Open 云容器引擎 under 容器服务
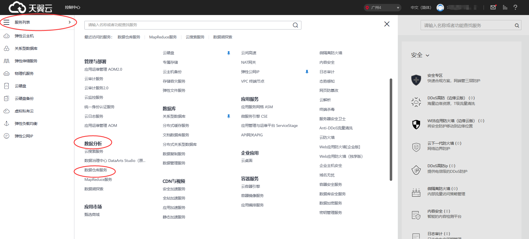 [250, 186]
